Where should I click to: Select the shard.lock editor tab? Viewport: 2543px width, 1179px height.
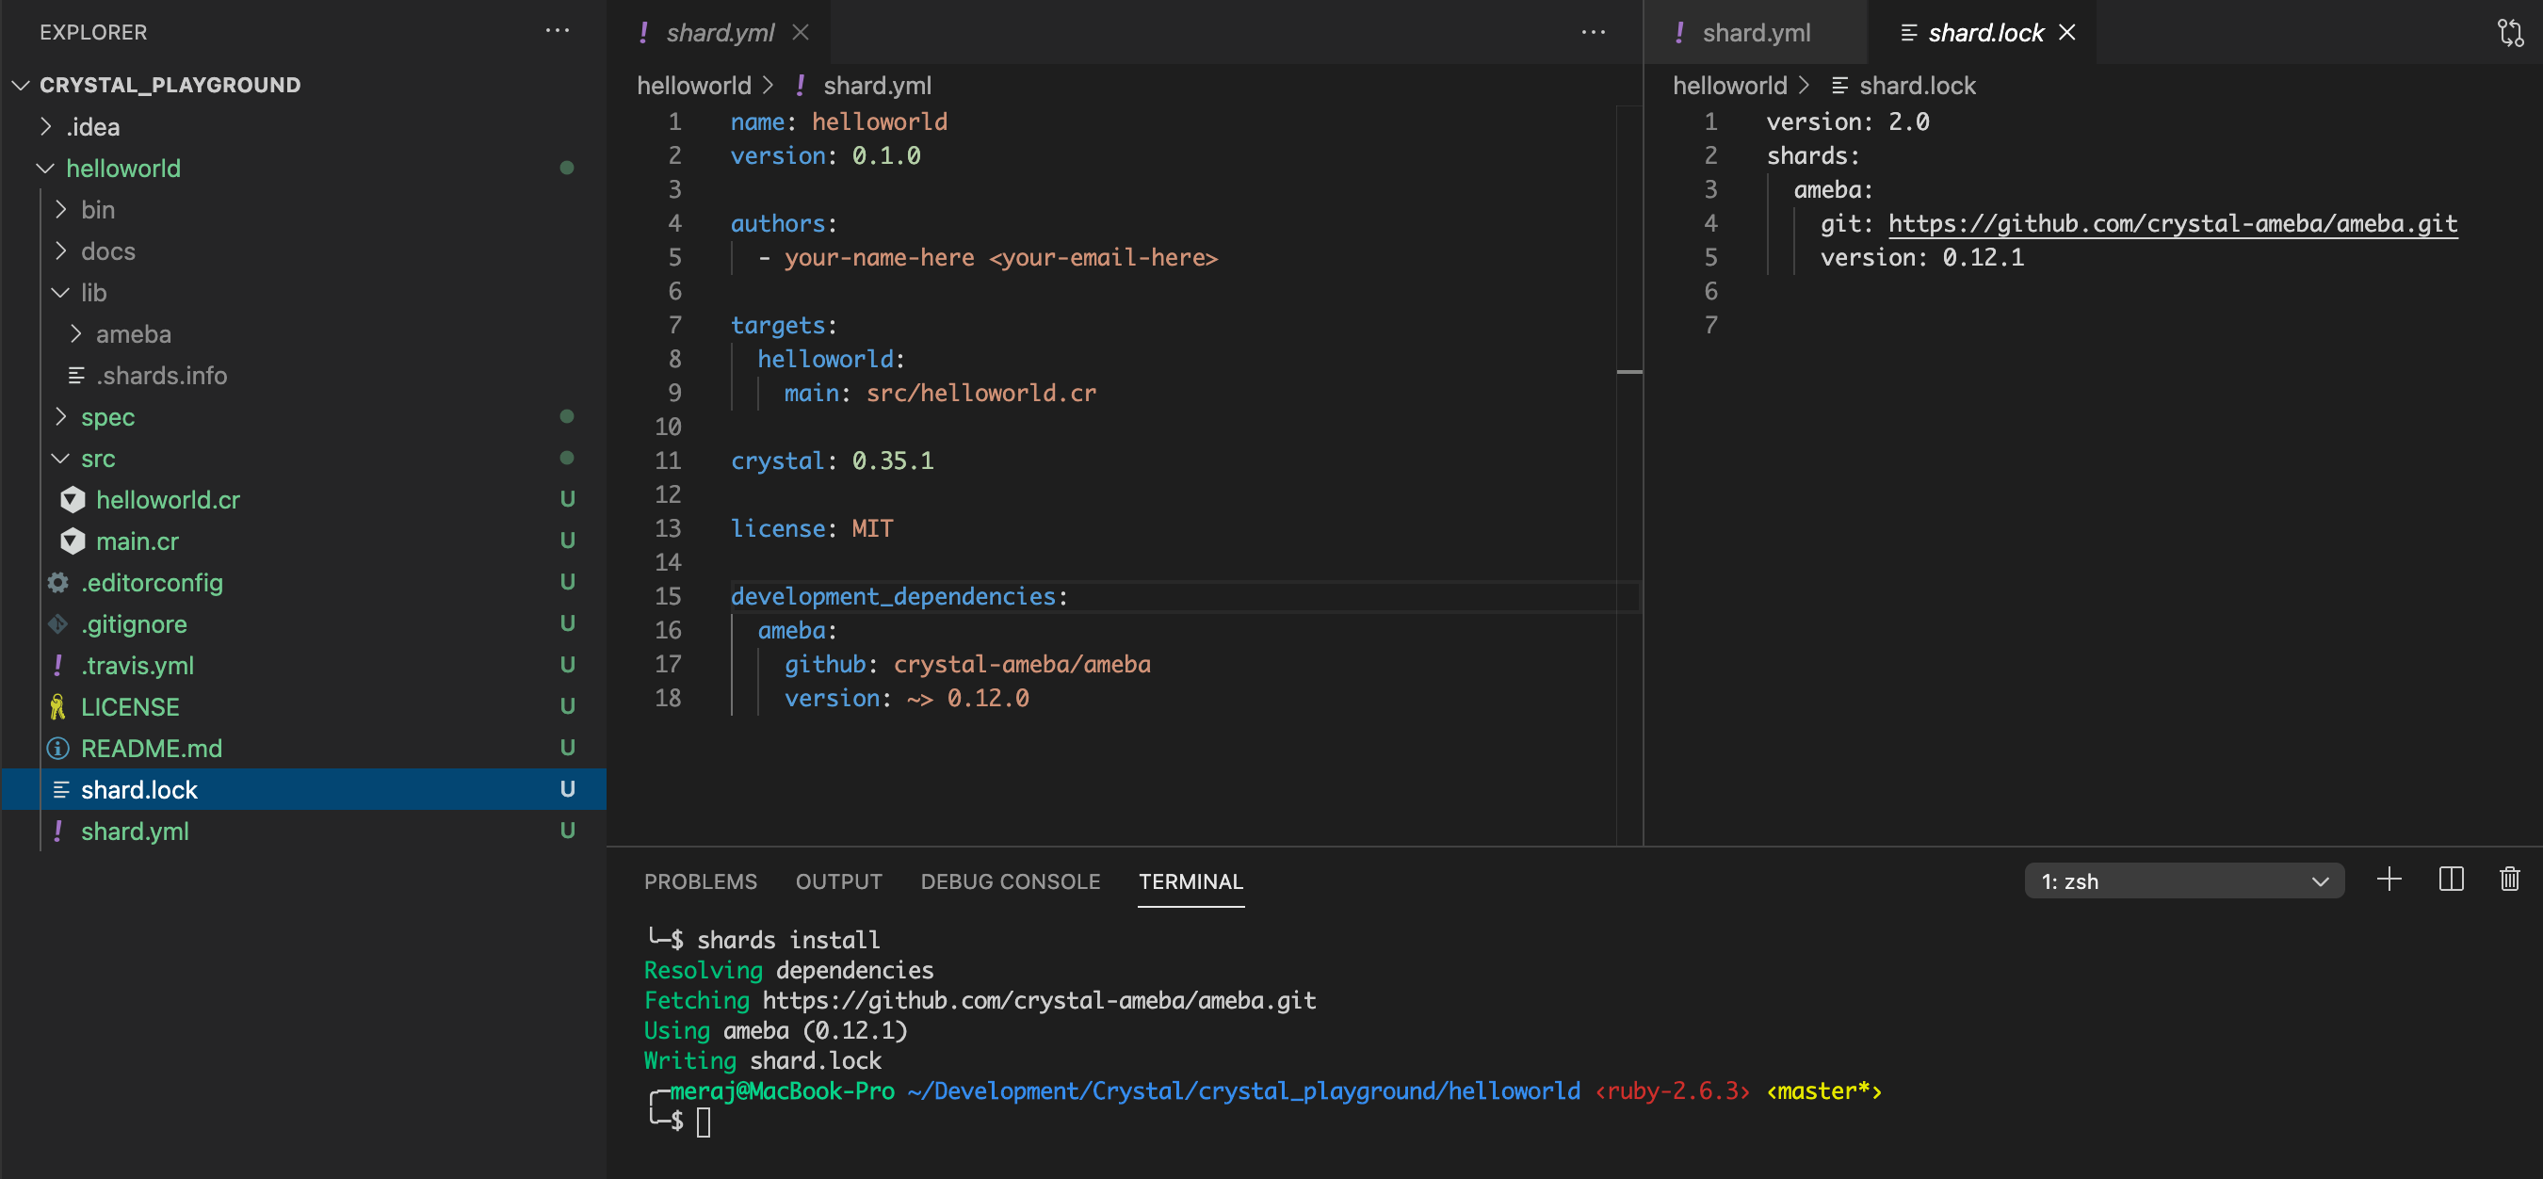(x=1986, y=32)
